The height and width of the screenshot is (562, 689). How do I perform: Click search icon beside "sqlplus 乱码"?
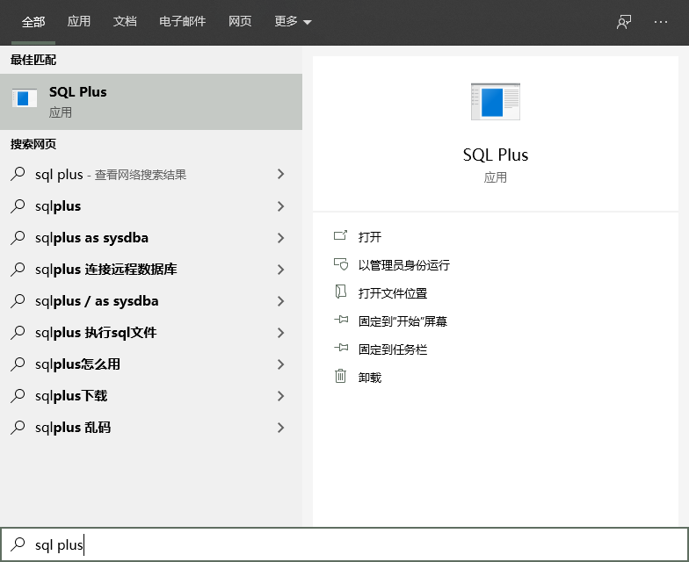coord(18,427)
